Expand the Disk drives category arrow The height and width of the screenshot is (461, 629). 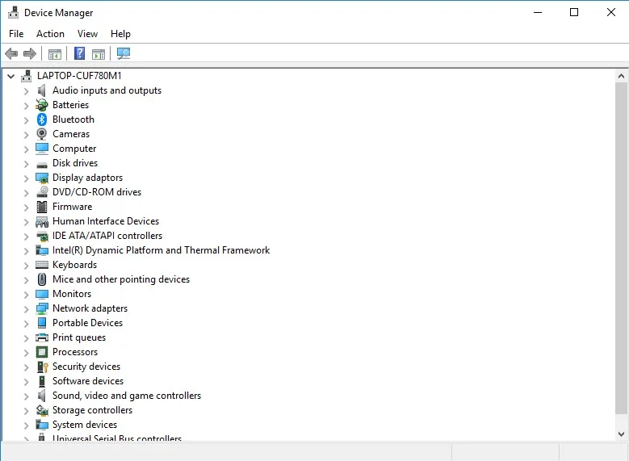26,163
